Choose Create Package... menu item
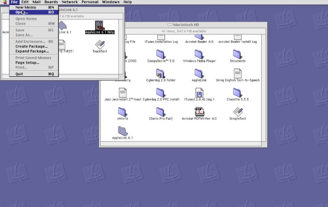 [x=34, y=46]
